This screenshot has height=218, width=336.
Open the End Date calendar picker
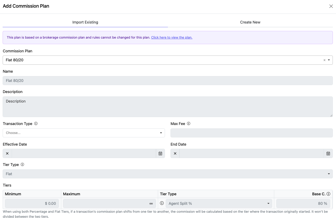328,154
